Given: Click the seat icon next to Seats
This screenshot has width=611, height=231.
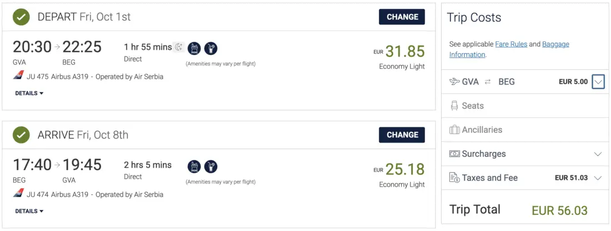Looking at the screenshot, I should [x=454, y=106].
